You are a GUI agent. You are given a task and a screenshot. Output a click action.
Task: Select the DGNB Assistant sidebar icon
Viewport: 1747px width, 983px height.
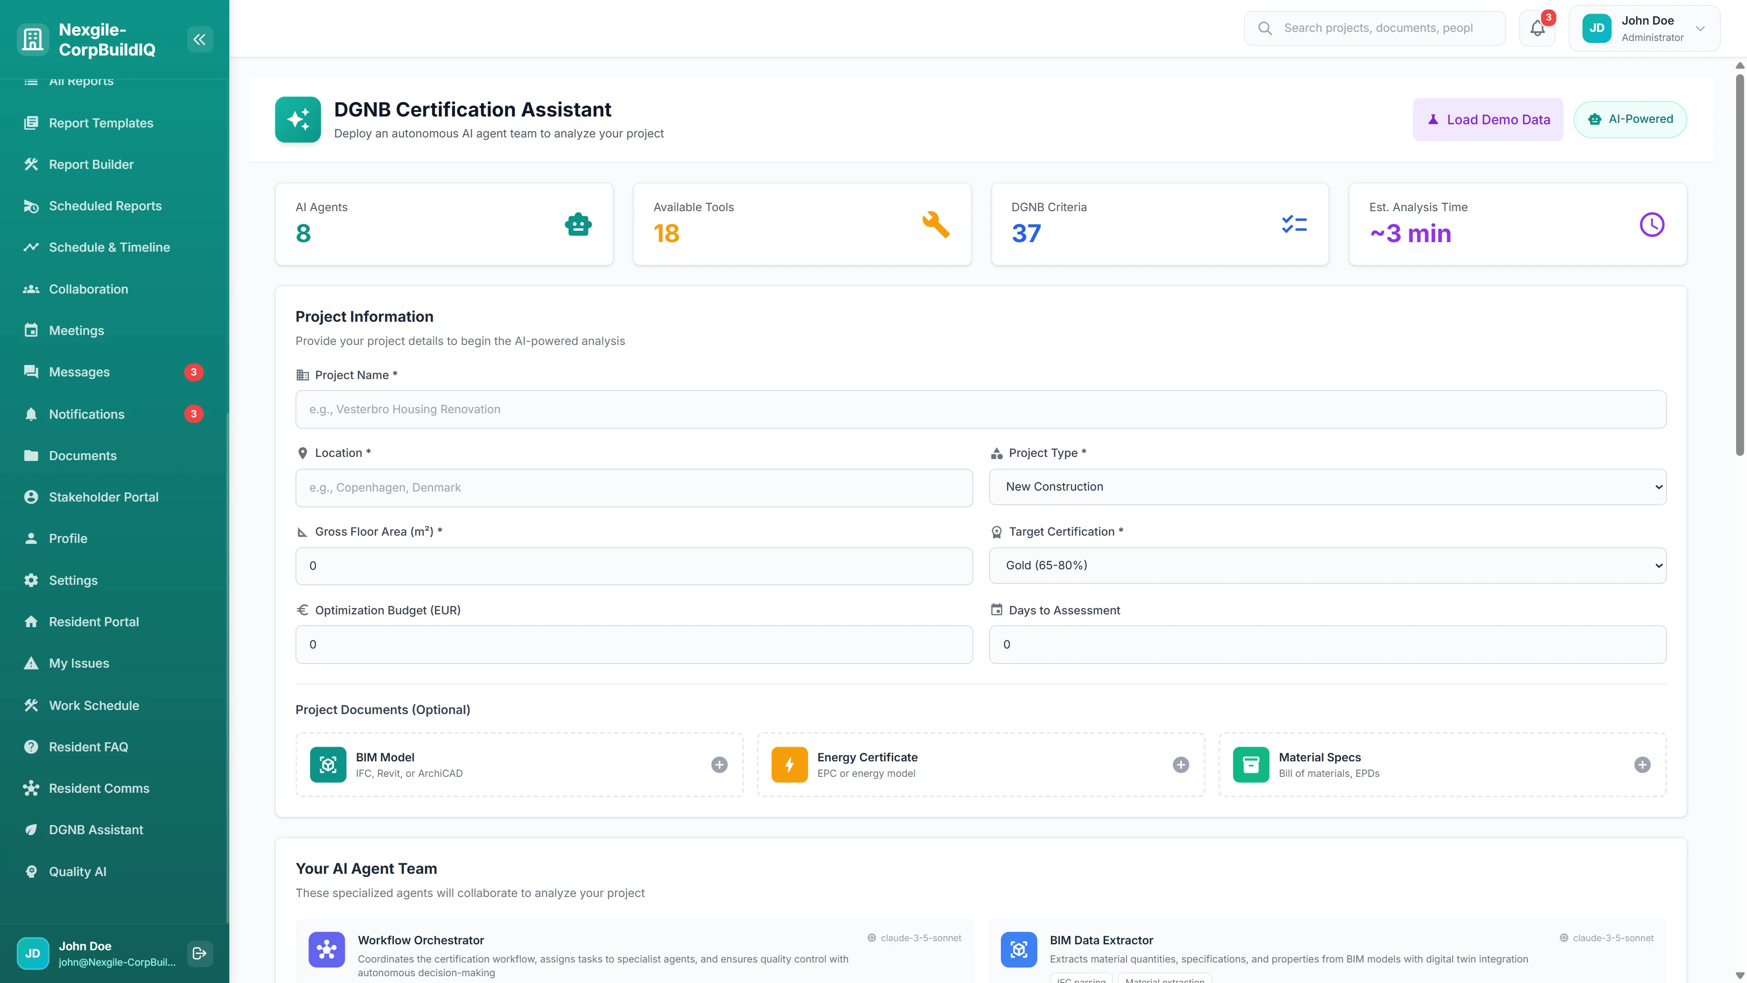click(x=31, y=830)
